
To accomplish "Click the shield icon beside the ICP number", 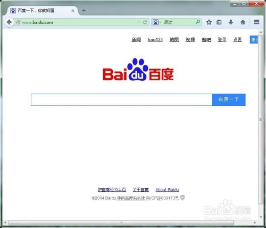I will 182,198.
